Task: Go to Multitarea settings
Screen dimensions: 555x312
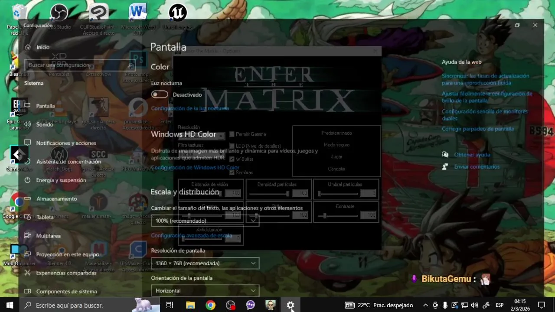Action: point(48,236)
